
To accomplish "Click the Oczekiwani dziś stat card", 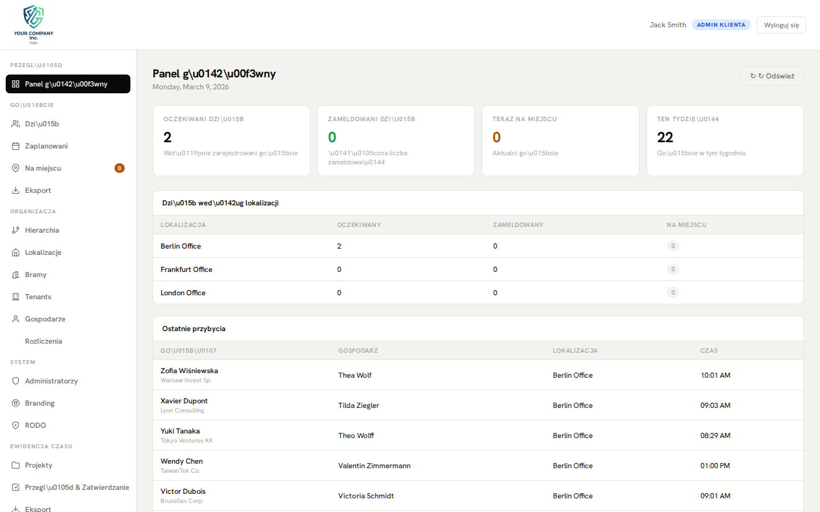I will click(231, 141).
